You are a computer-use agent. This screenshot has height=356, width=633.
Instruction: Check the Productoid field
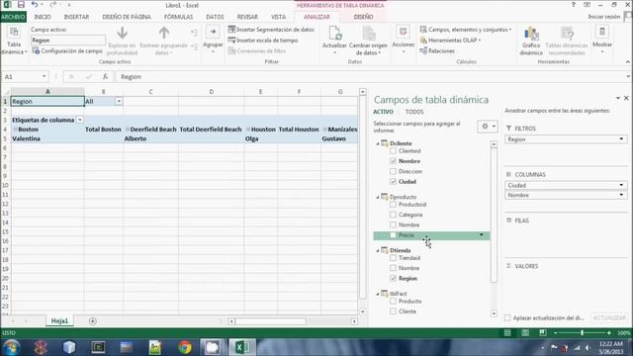(x=393, y=205)
